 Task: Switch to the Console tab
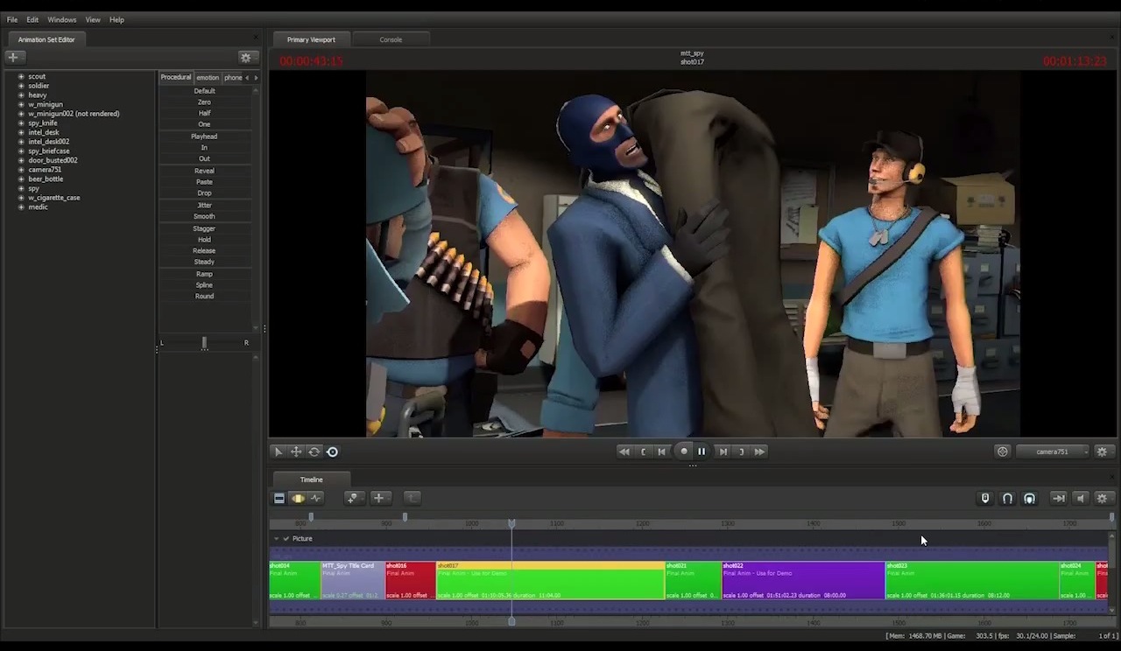pos(391,38)
